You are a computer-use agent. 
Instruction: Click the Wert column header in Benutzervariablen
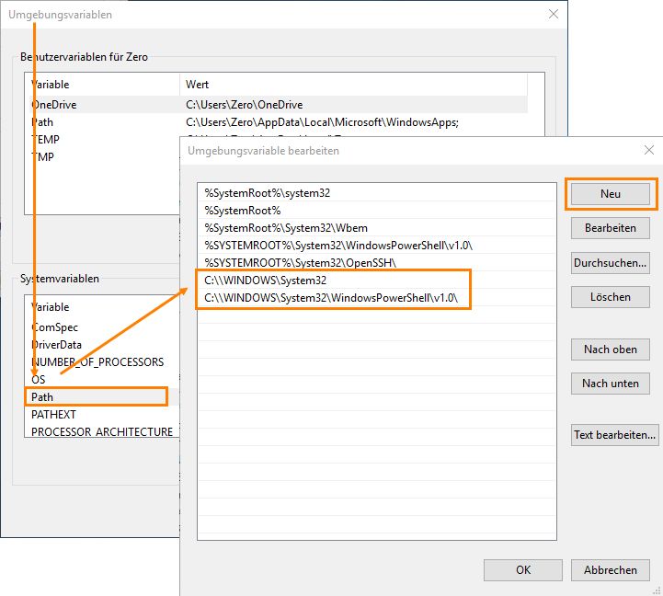click(x=353, y=85)
